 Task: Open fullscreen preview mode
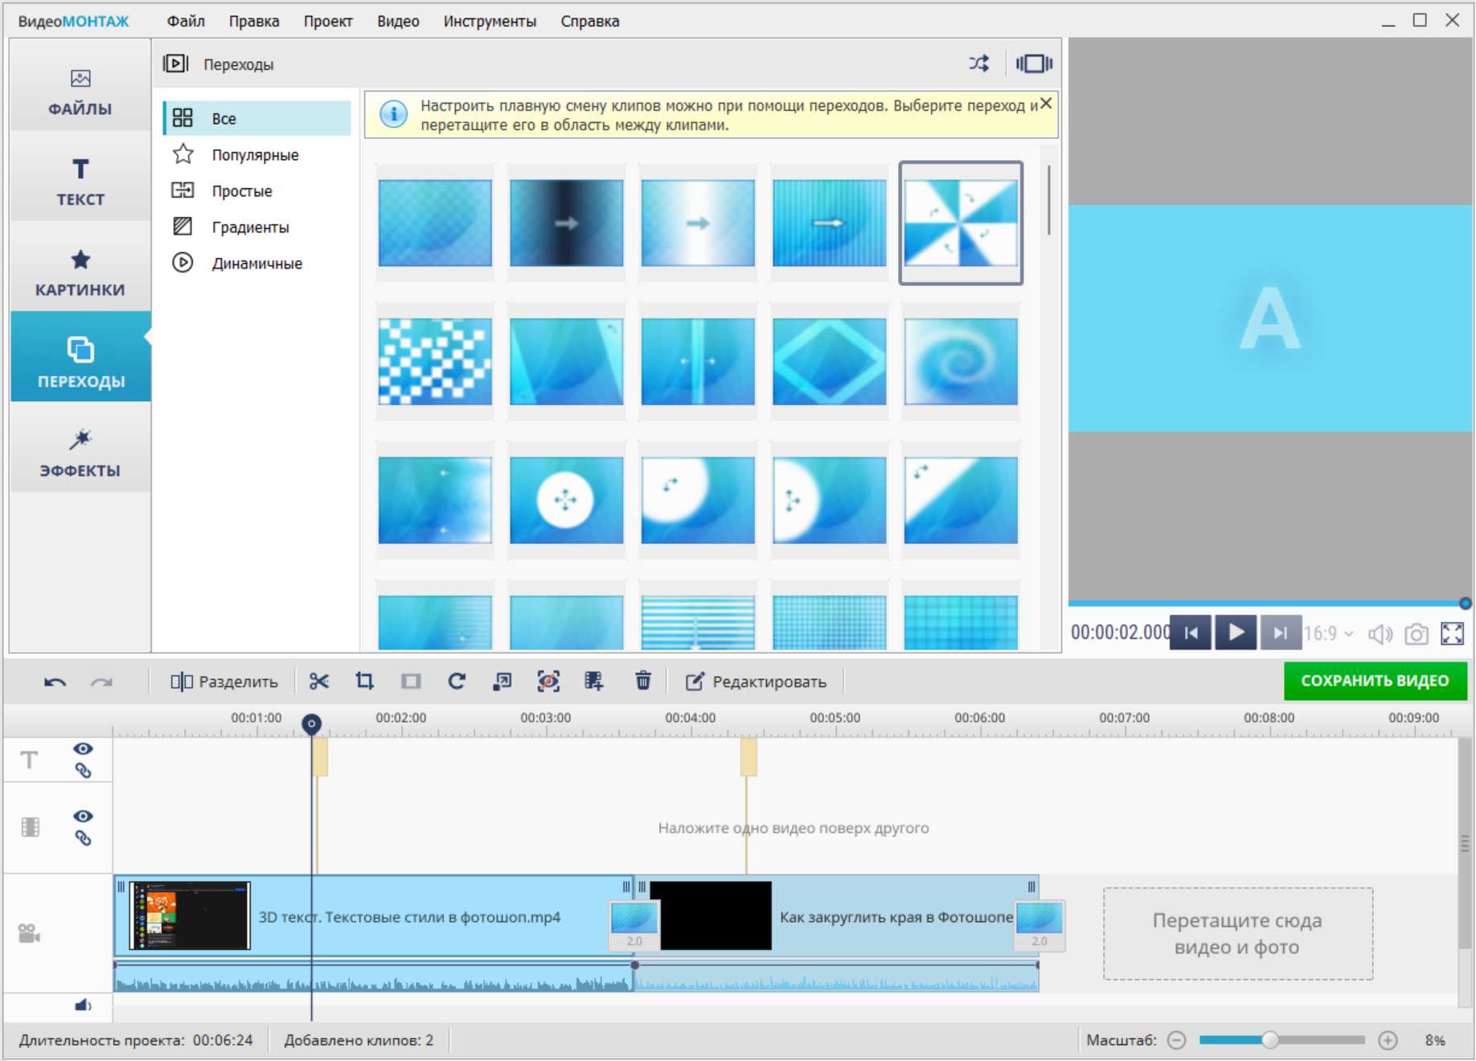click(x=1452, y=634)
